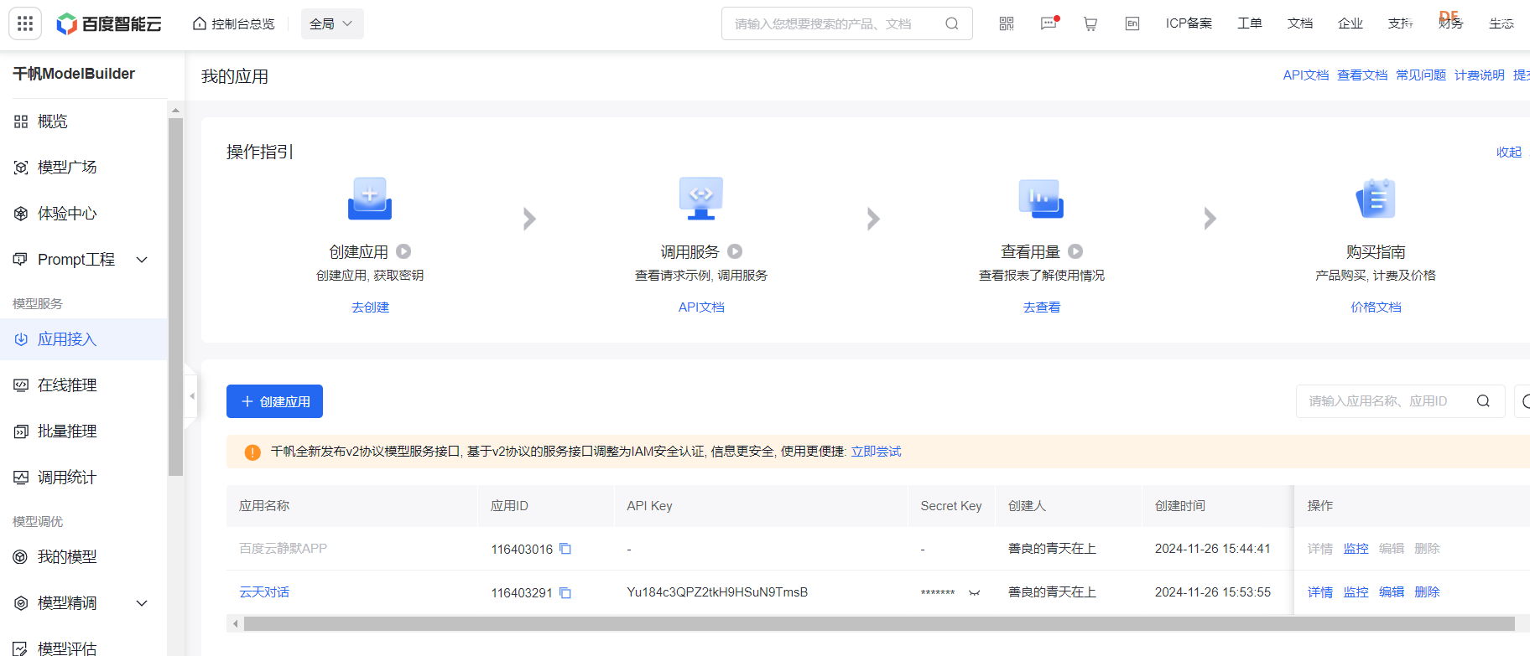The width and height of the screenshot is (1530, 656).
Task: Click 编辑 for the 云天对话 row
Action: [1392, 592]
